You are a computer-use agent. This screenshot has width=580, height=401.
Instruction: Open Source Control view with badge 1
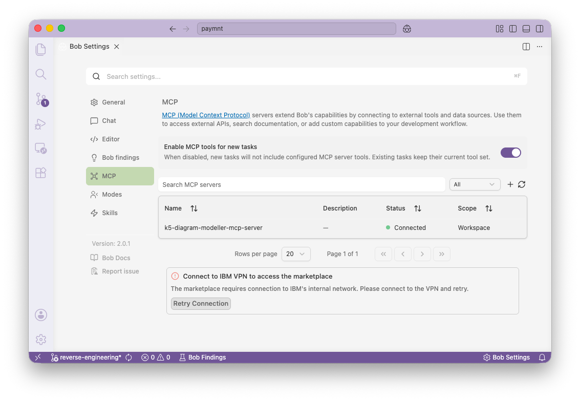(41, 99)
